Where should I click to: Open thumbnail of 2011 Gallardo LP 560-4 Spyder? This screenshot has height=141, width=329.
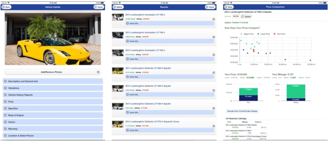click(118, 71)
